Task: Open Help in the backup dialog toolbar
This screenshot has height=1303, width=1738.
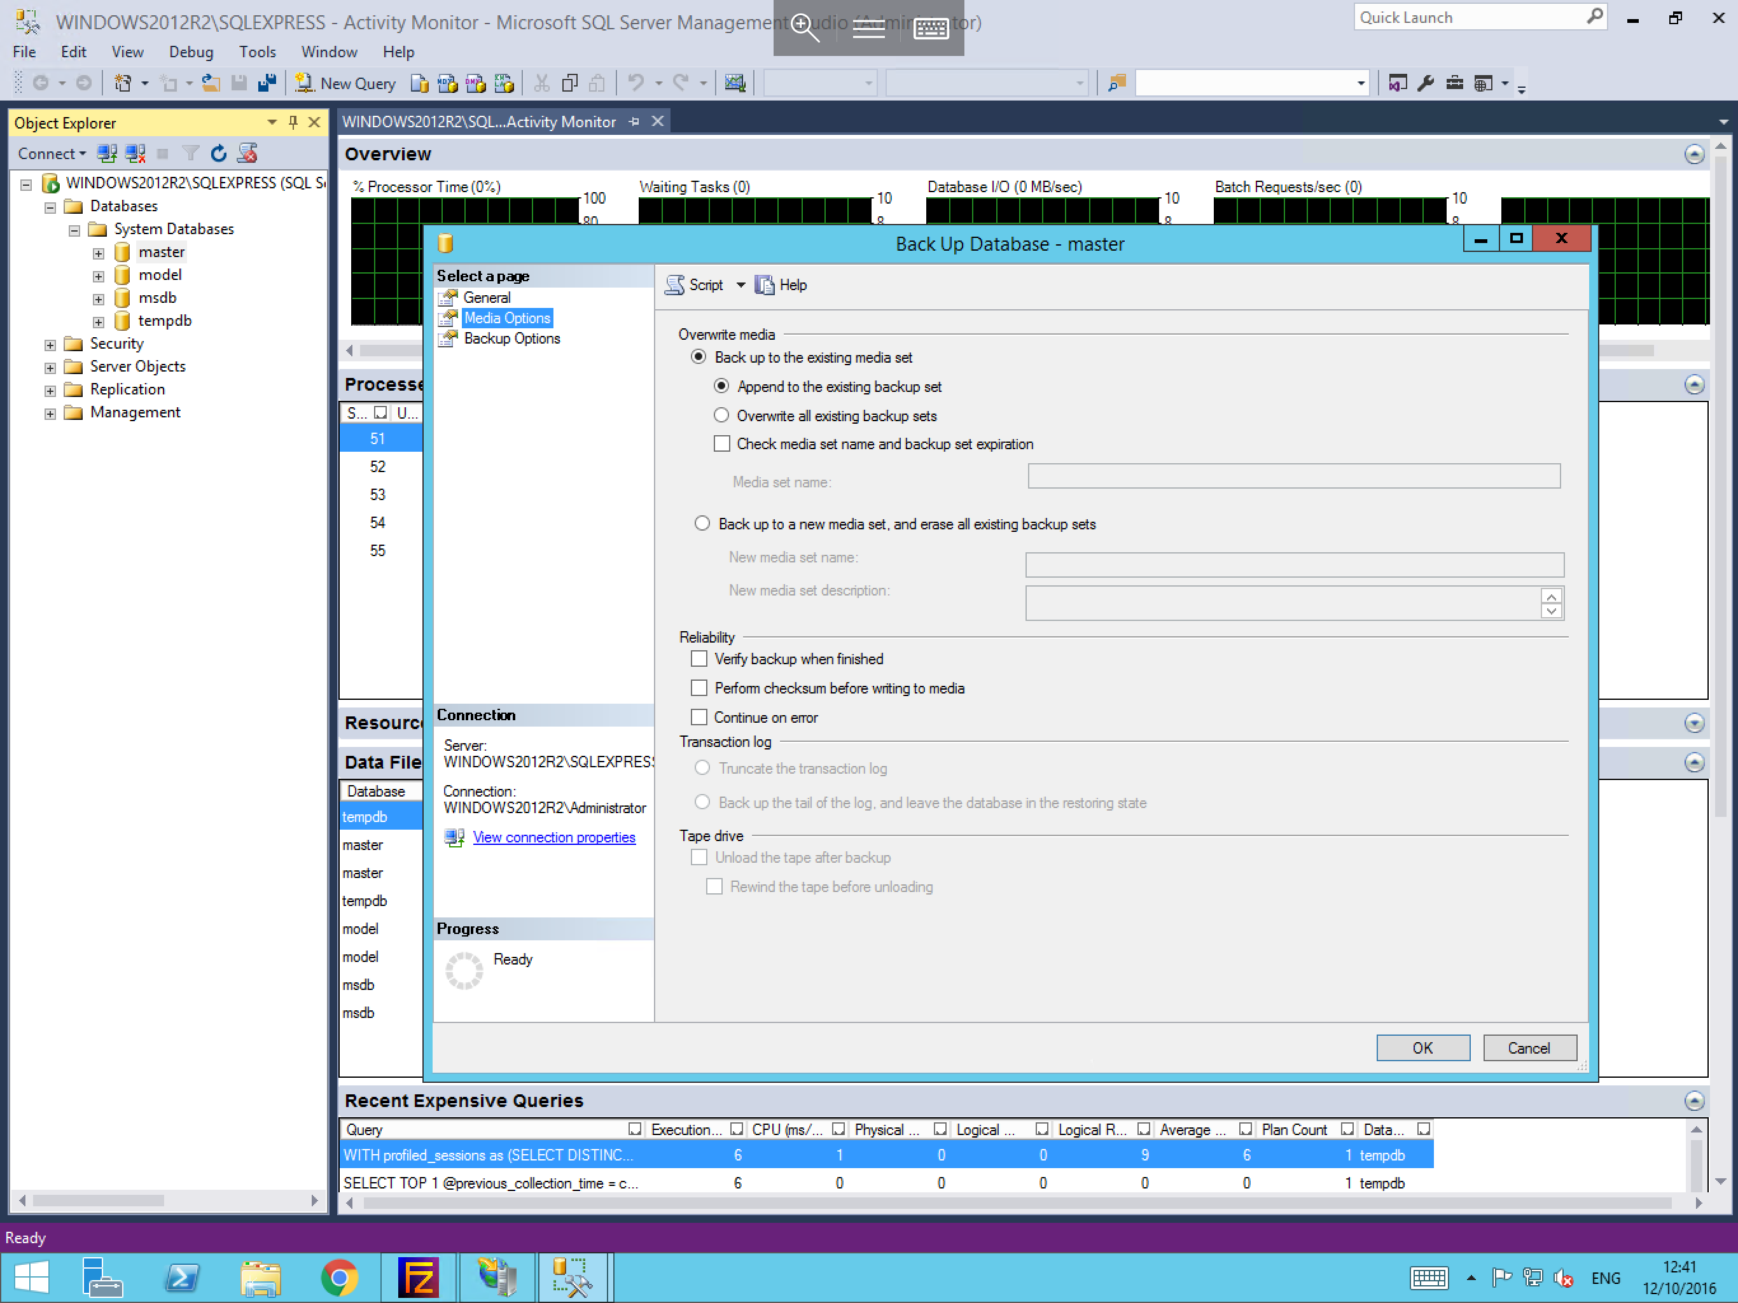Action: click(x=782, y=284)
